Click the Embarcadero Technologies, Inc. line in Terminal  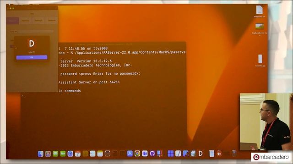[x=95, y=66]
